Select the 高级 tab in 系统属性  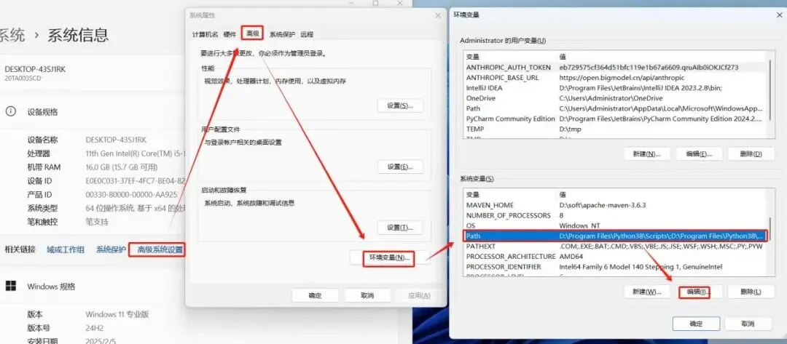(x=252, y=33)
